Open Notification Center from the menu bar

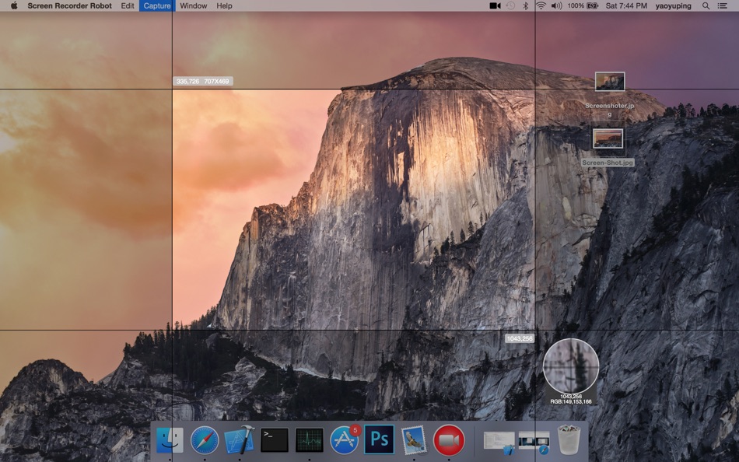[722, 5]
